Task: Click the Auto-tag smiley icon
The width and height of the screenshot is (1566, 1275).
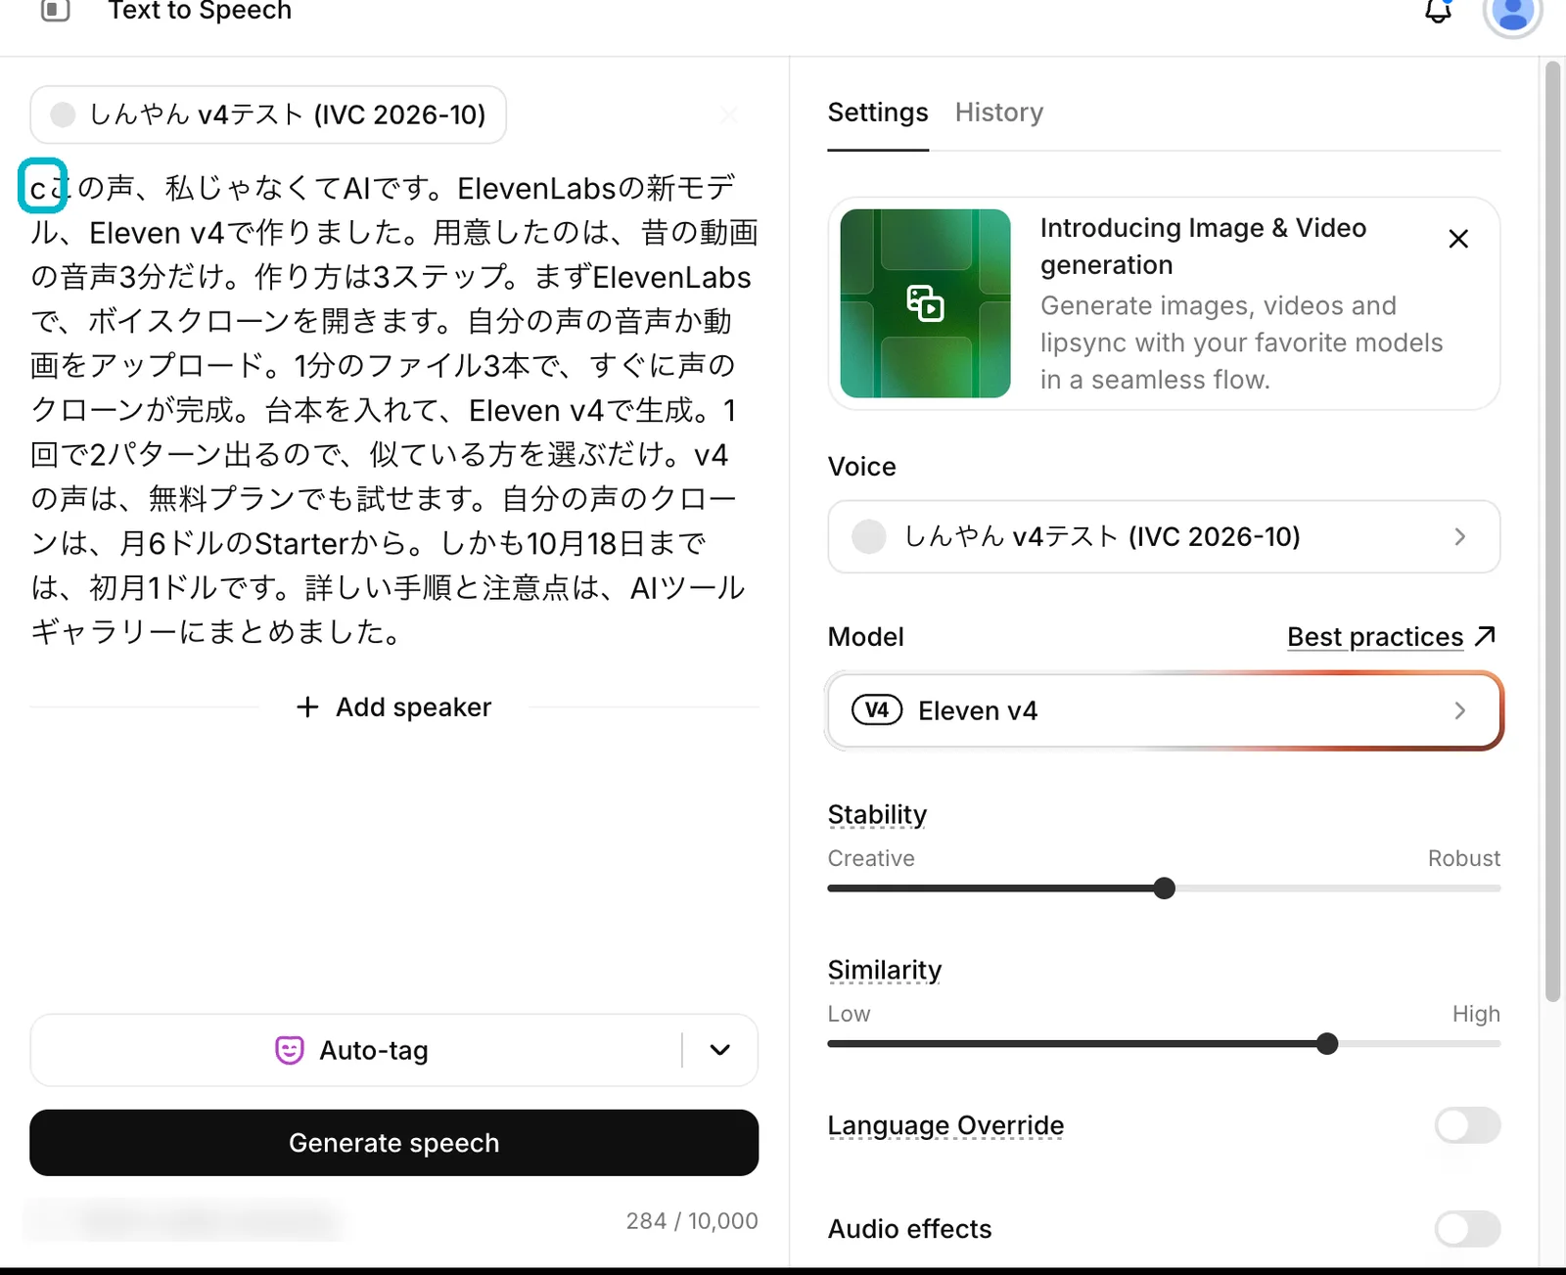Action: [290, 1050]
